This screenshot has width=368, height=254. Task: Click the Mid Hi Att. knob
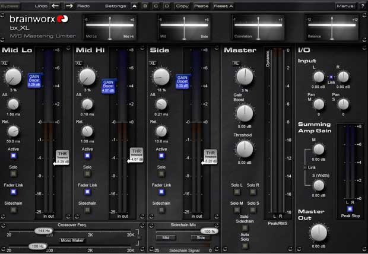click(x=87, y=104)
